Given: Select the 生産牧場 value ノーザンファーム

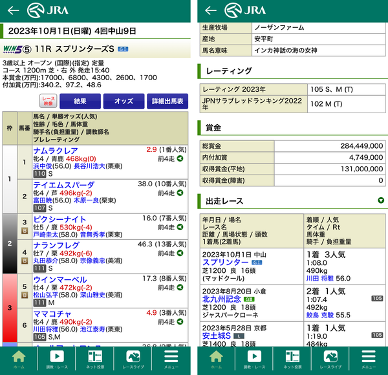Looking at the screenshot, I should click(279, 27).
